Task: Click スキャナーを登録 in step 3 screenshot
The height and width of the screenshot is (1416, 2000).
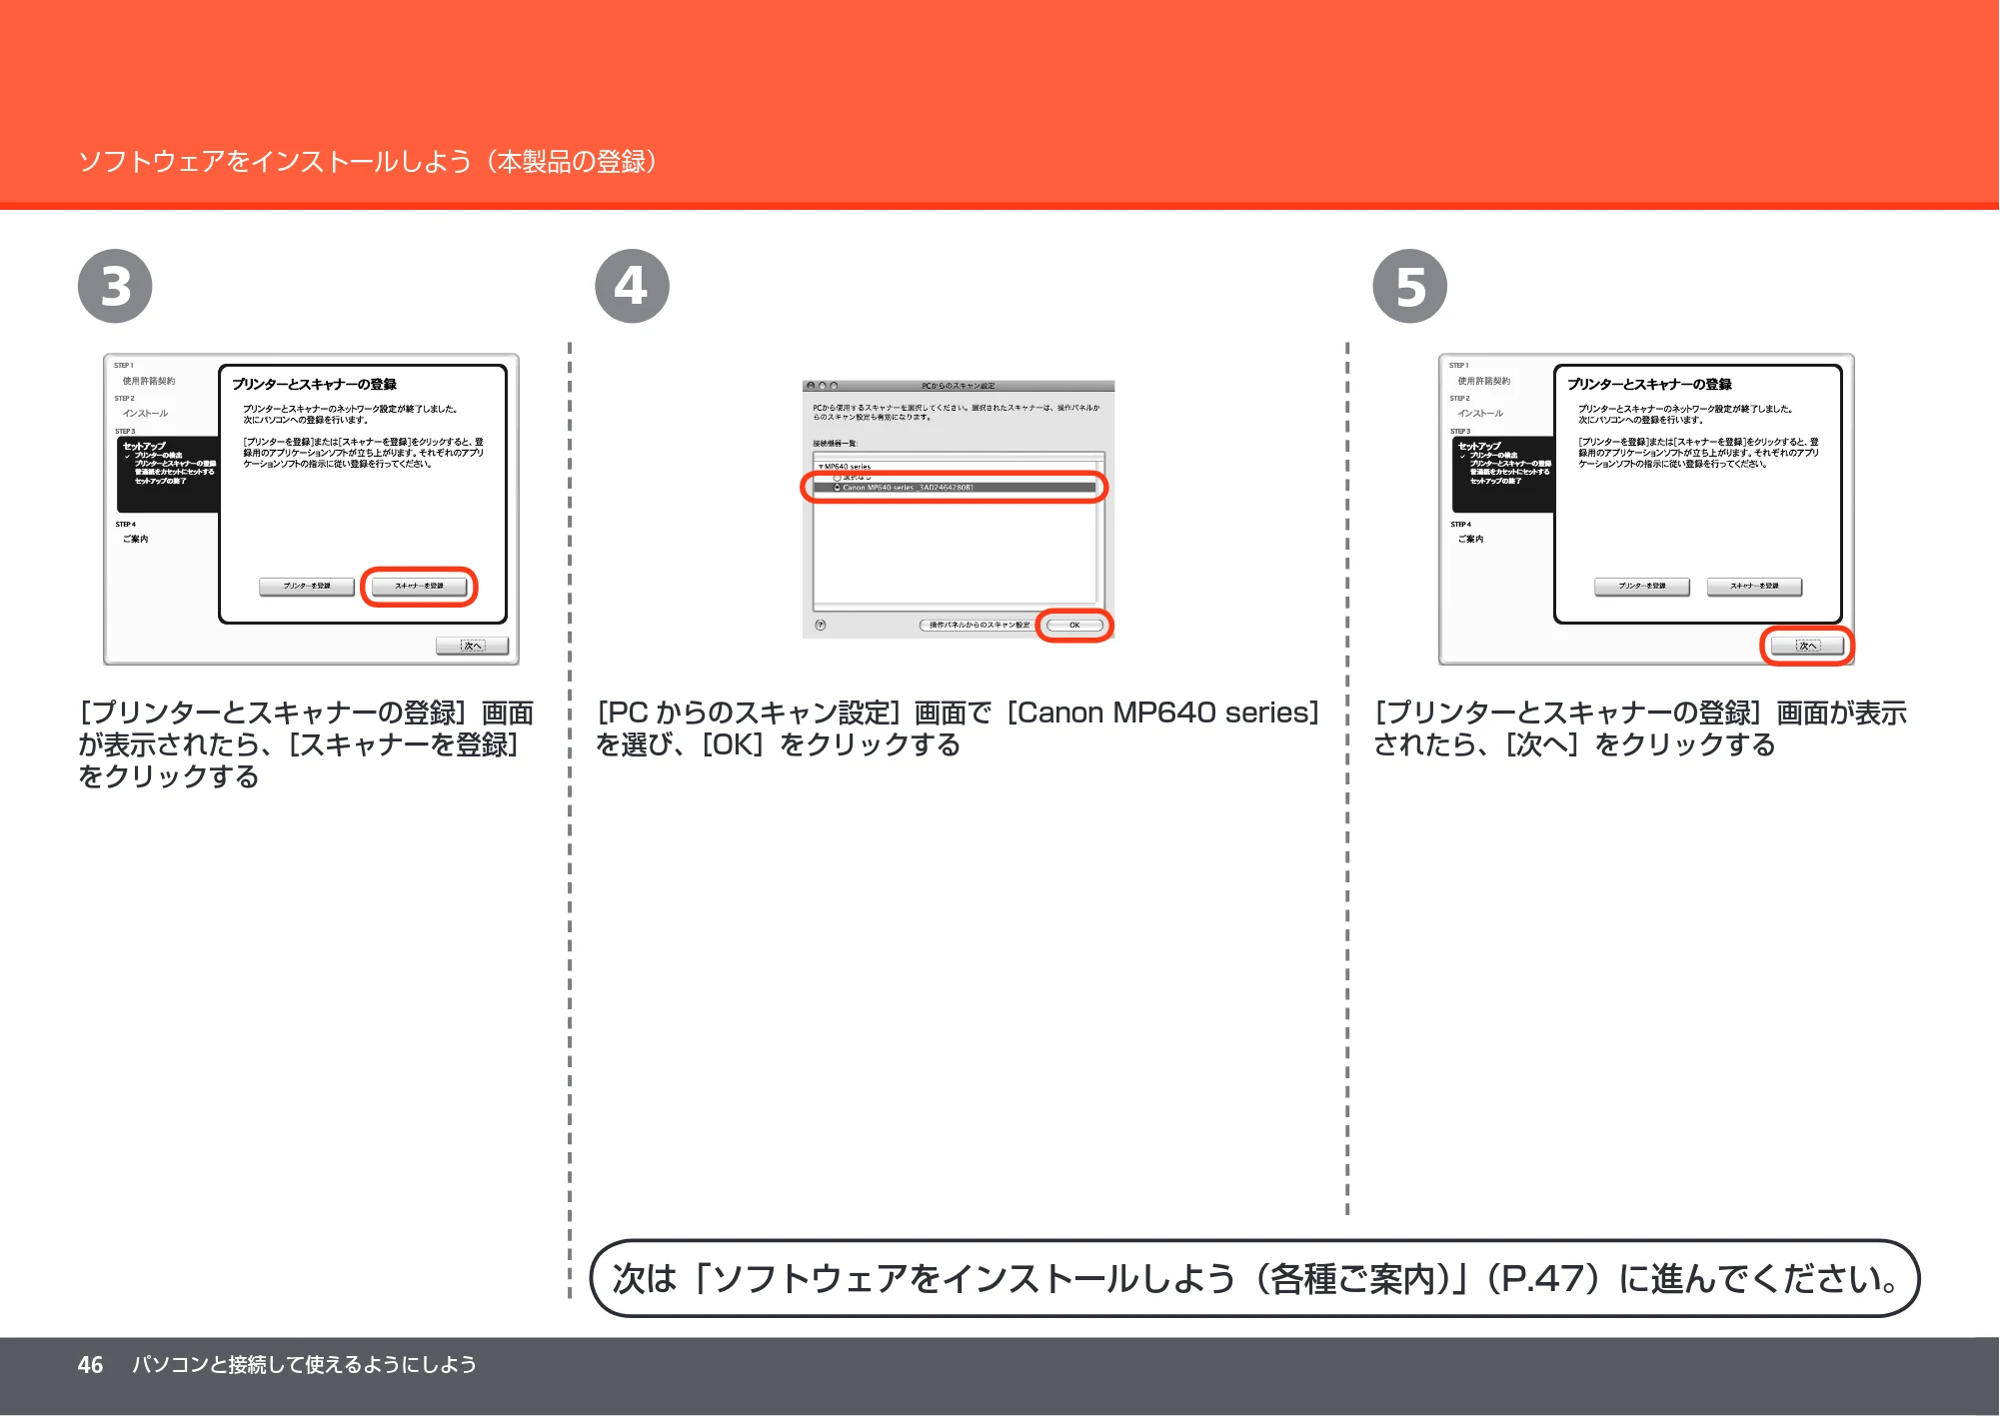Action: click(419, 587)
